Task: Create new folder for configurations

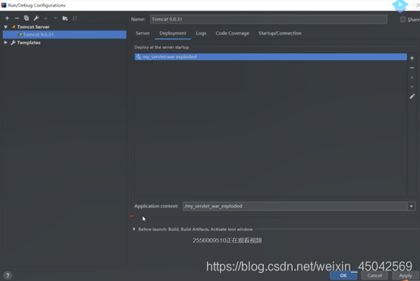Action: 65,18
